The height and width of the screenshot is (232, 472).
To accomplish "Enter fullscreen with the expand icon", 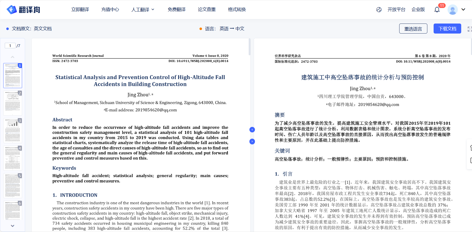I will click(x=470, y=29).
